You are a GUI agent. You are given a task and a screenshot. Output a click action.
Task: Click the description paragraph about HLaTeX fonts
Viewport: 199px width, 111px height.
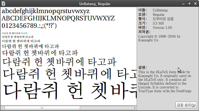click(x=165, y=82)
